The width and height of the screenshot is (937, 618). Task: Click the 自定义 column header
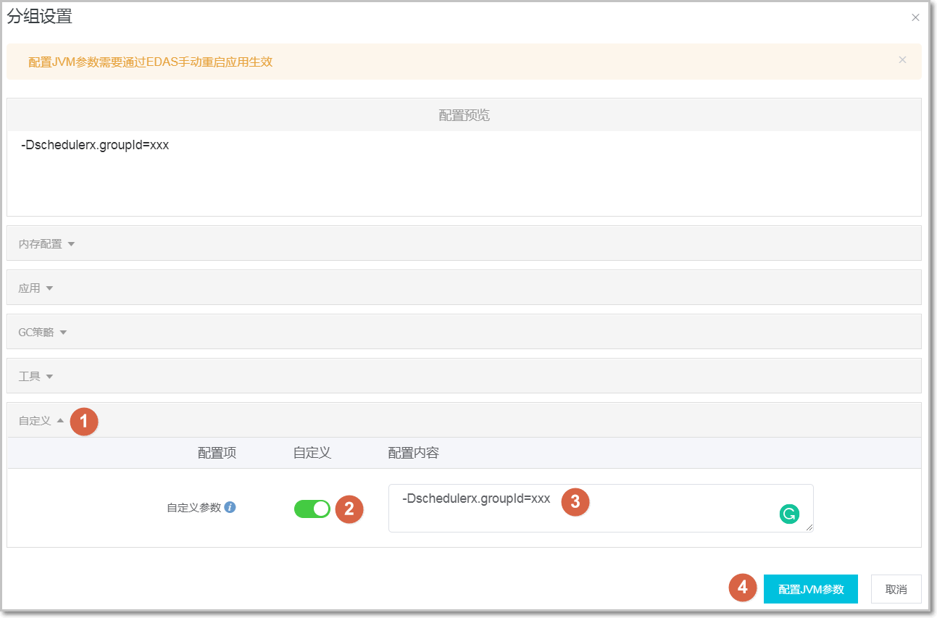tap(312, 453)
